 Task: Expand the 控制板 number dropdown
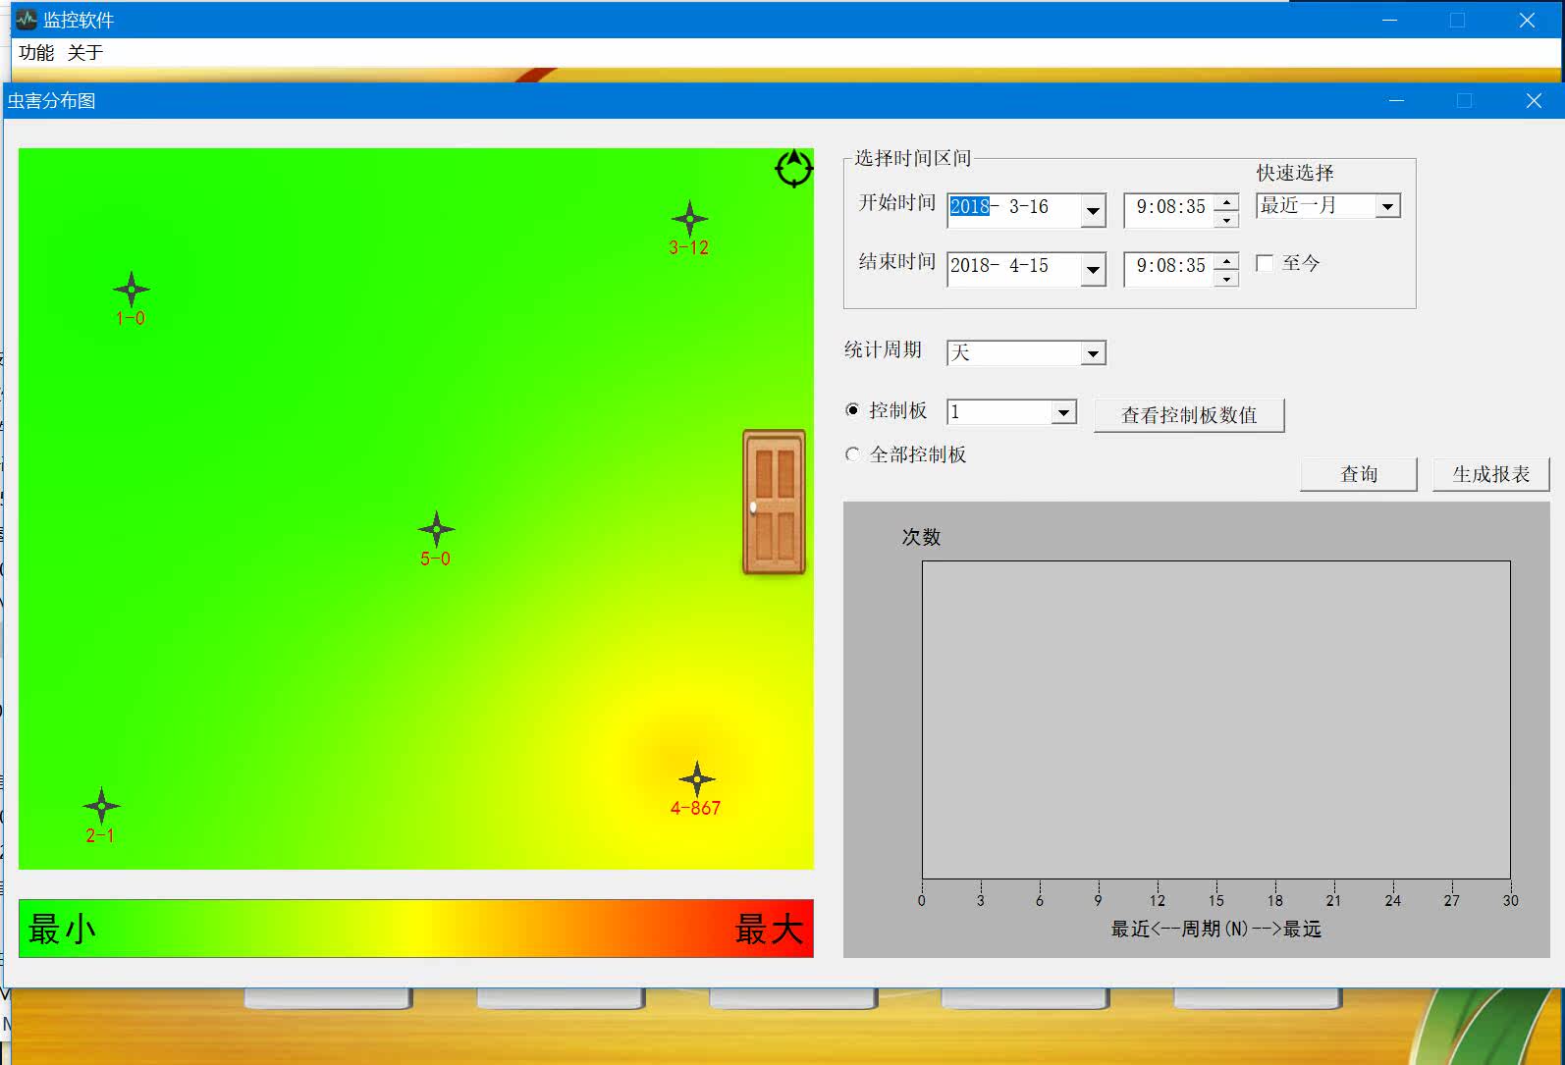(1063, 412)
